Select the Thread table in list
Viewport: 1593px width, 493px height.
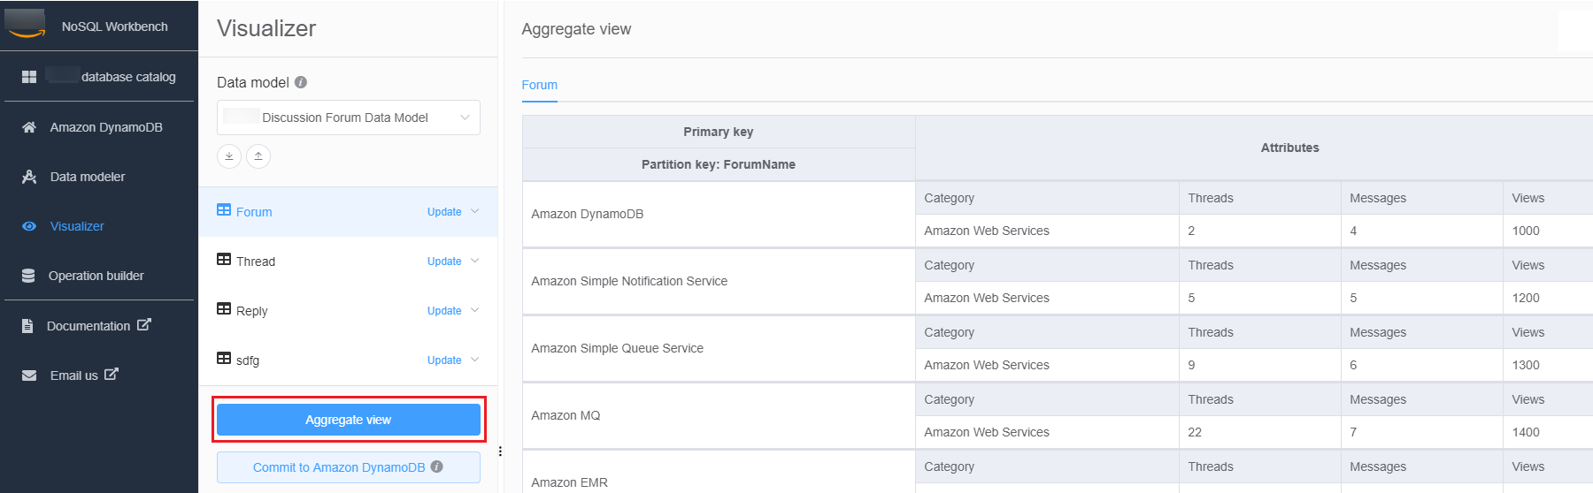pyautogui.click(x=256, y=262)
